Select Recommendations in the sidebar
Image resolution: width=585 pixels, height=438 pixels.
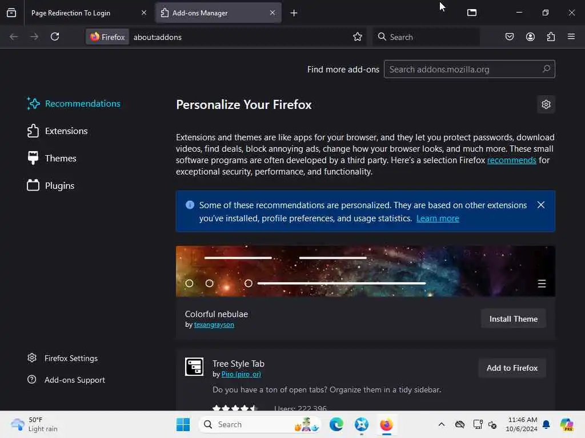point(74,104)
